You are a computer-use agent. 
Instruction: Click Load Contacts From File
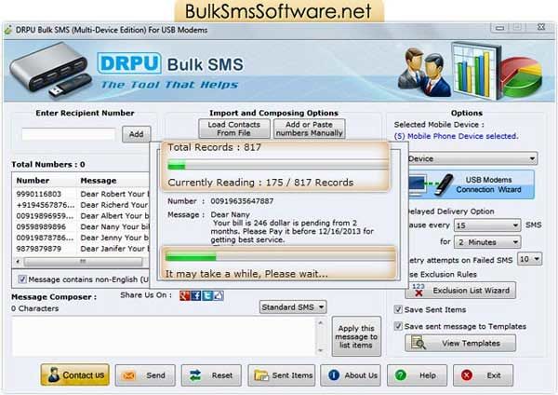[227, 129]
